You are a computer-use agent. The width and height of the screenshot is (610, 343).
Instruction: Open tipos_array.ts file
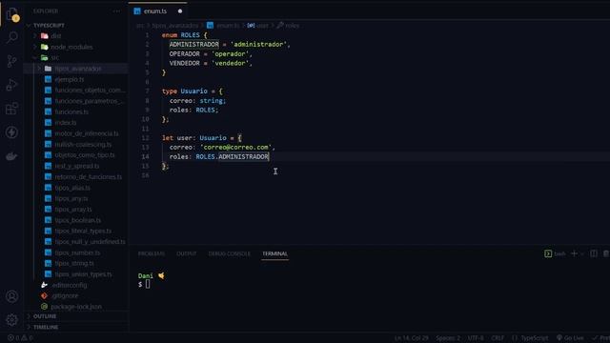[73, 210]
